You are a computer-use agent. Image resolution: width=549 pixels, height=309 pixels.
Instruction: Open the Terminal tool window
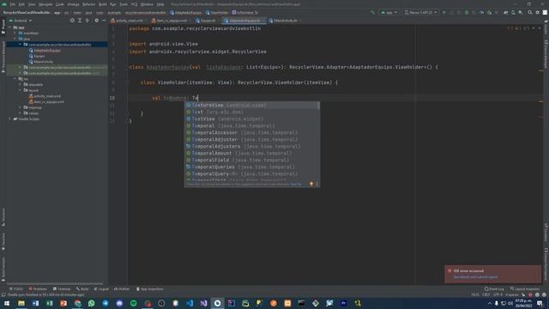point(62,289)
